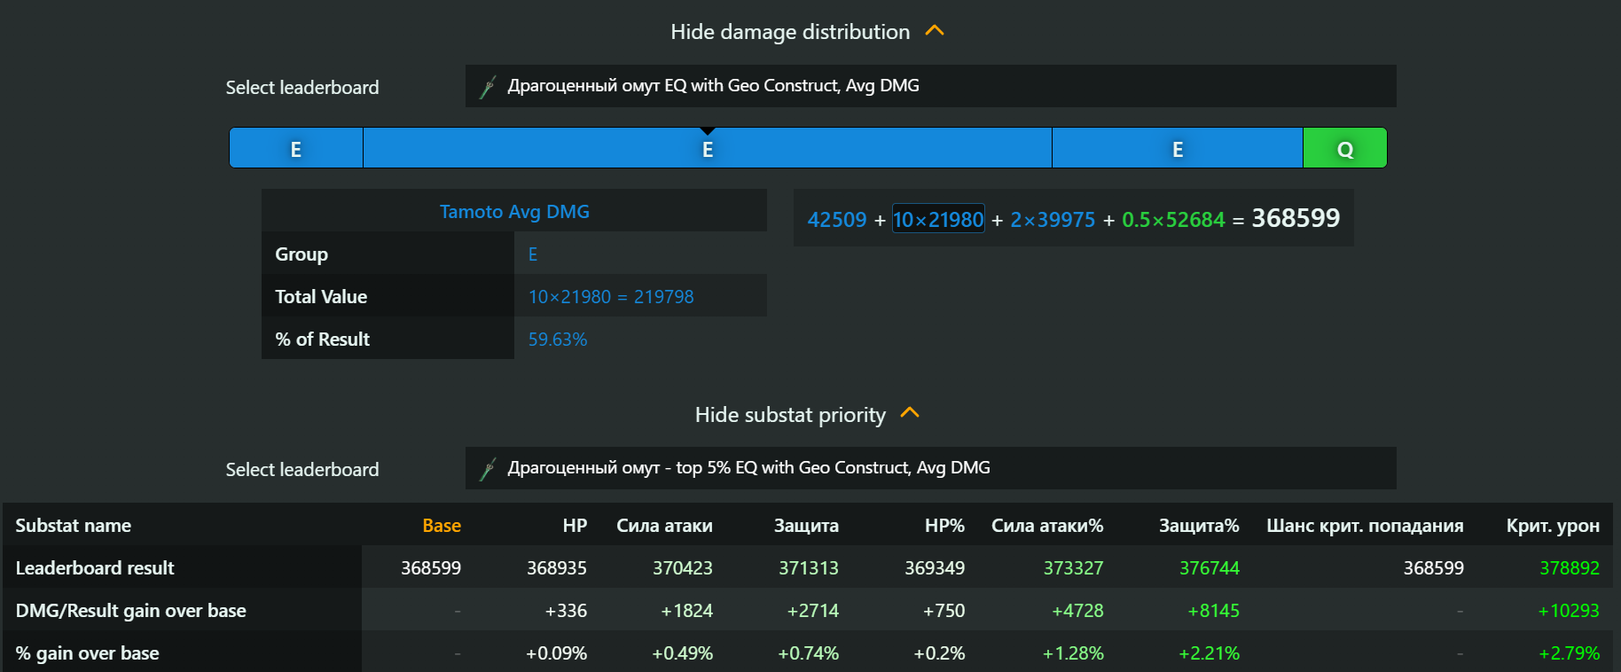This screenshot has height=672, width=1621.
Task: Click the Сила атаки column header
Action: (x=664, y=526)
